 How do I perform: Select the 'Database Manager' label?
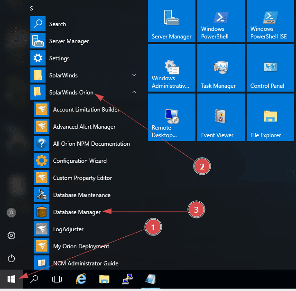(77, 212)
